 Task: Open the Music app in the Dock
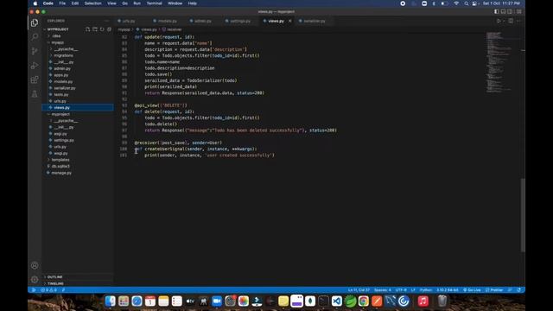423,301
